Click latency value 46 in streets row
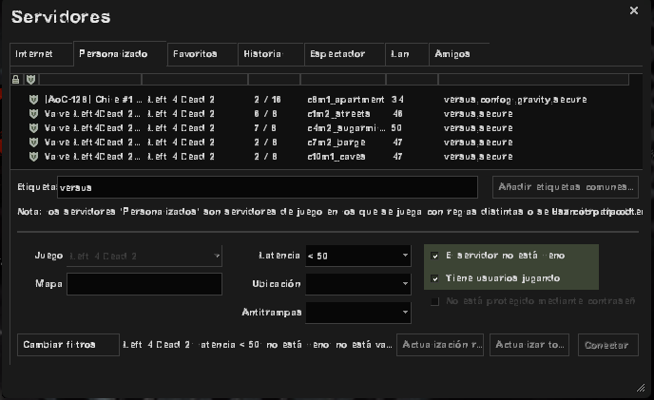Screen dimensions: 654x400 397,114
